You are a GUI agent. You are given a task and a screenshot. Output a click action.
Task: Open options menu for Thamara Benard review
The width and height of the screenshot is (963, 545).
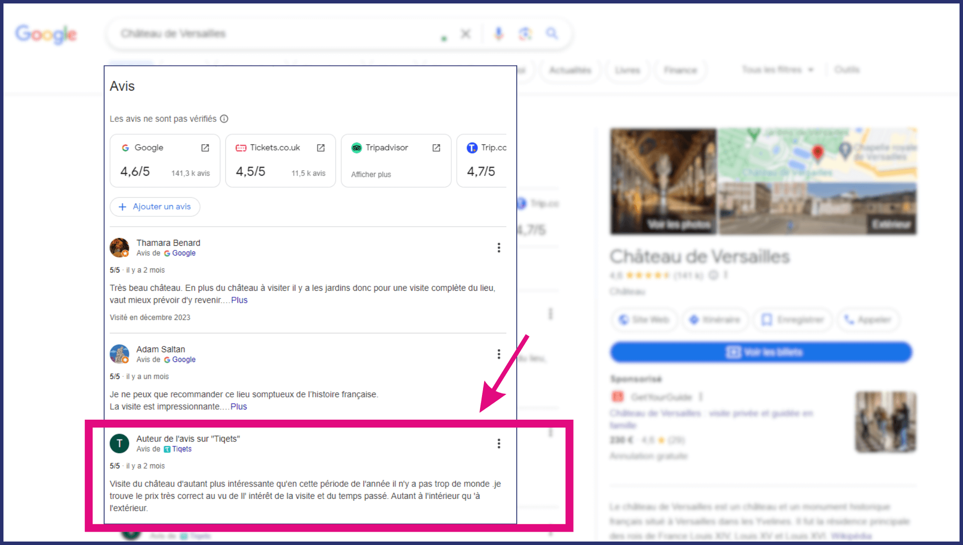499,248
